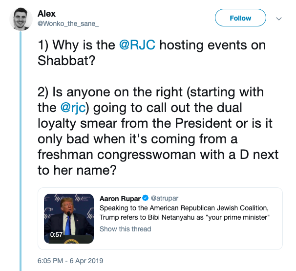Viewport: 296px width, 271px height.
Task: Select "Show this thread" link
Action: pos(126,229)
